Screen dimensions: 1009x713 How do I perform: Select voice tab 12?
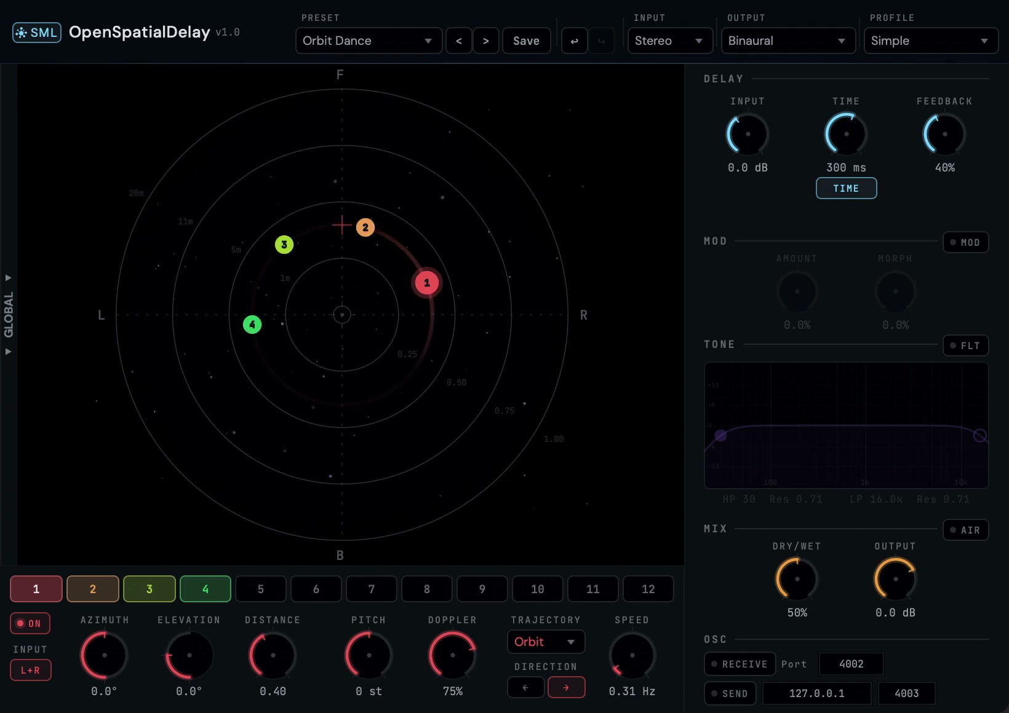(x=648, y=589)
